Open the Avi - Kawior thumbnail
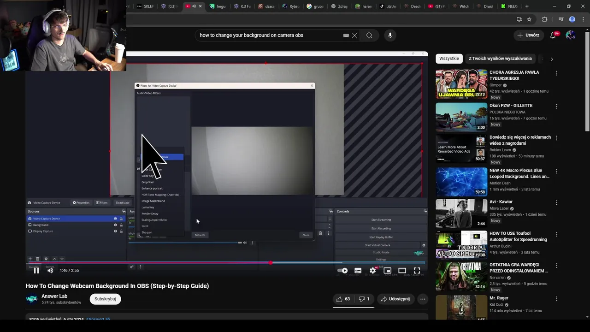This screenshot has height=332, width=590. 461,213
